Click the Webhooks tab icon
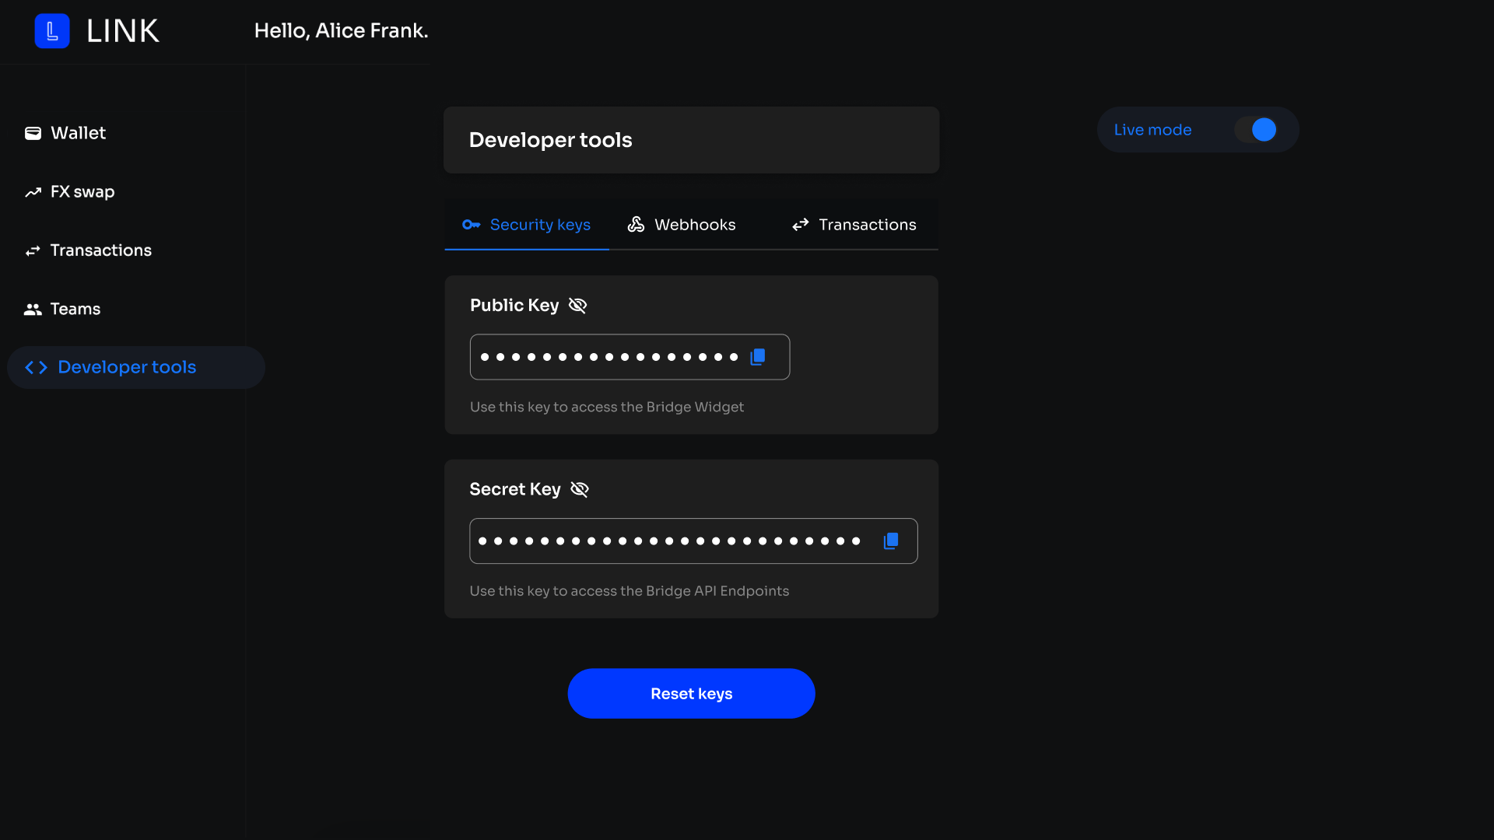This screenshot has width=1494, height=840. [636, 225]
